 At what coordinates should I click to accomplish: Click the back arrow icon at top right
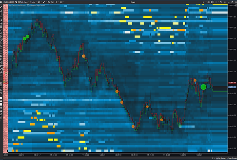(225, 2)
